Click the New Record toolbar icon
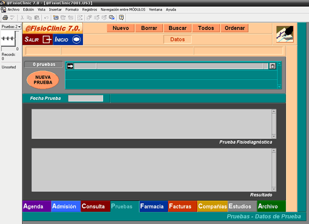309x224 pixels. [x=56, y=18]
